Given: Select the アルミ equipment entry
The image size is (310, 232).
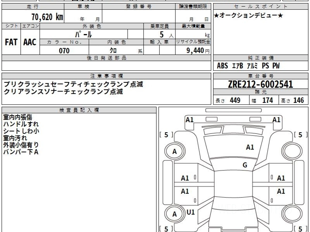Looking at the screenshot, I should (x=252, y=66).
